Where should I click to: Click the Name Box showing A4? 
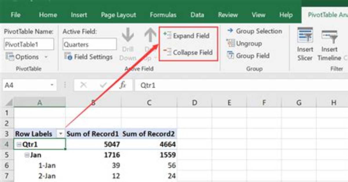click(x=26, y=85)
